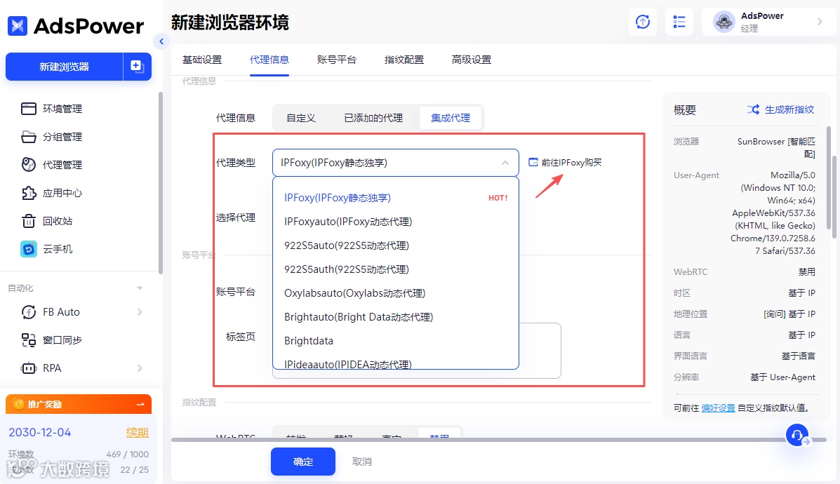Screen dimensions: 840x484
Task: Collapse the sidebar with arrow button
Action: tap(161, 41)
